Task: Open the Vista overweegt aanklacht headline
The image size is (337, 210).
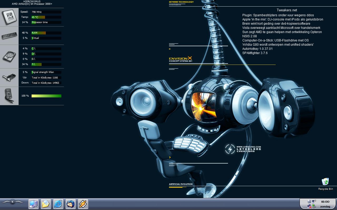Action: coord(281,28)
